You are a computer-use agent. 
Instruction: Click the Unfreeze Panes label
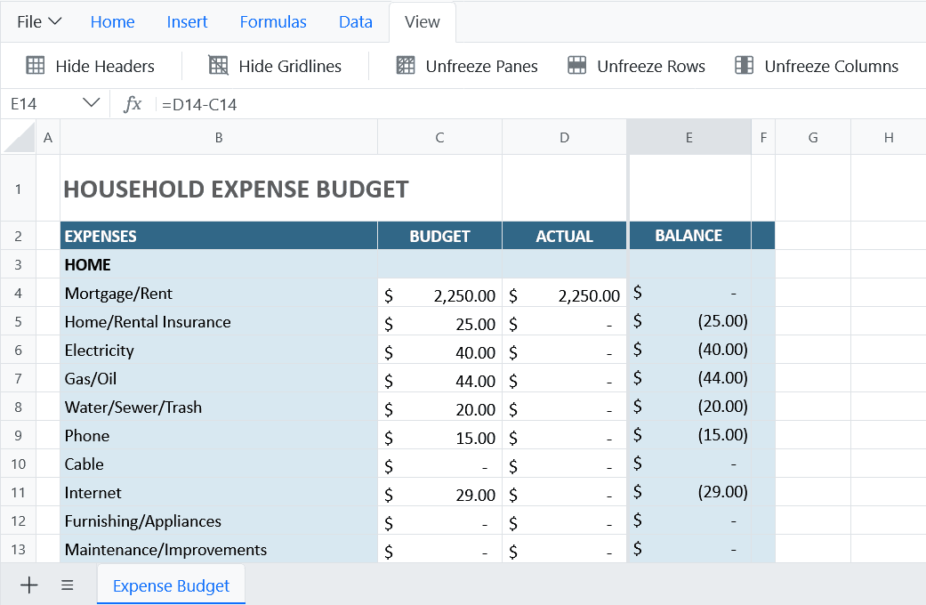point(481,66)
